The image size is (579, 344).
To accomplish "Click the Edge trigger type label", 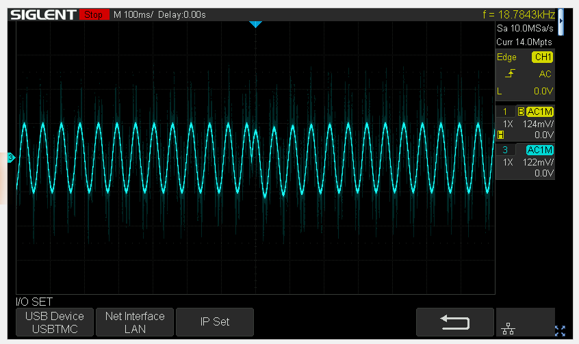I will click(506, 57).
